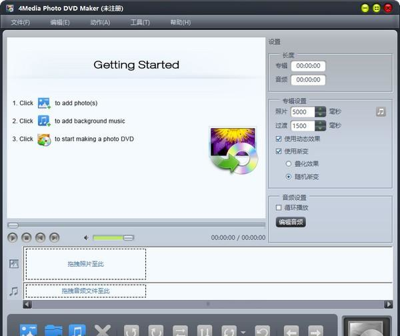Screen dimensions: 400x336
Task: Move photo right with arrow icon
Action: coord(315,331)
